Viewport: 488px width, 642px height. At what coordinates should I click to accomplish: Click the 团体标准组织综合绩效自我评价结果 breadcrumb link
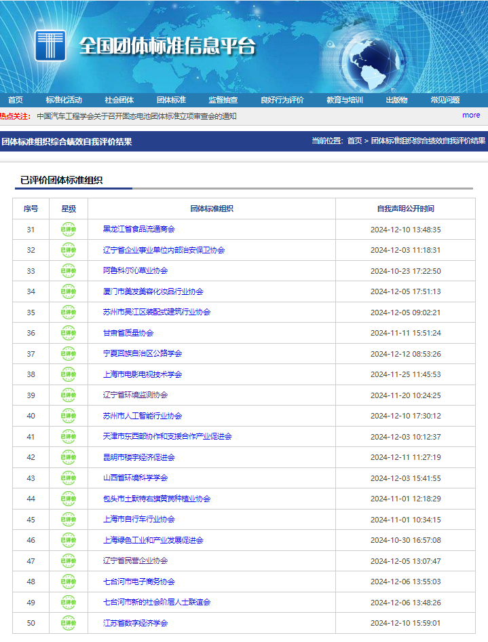click(428, 141)
